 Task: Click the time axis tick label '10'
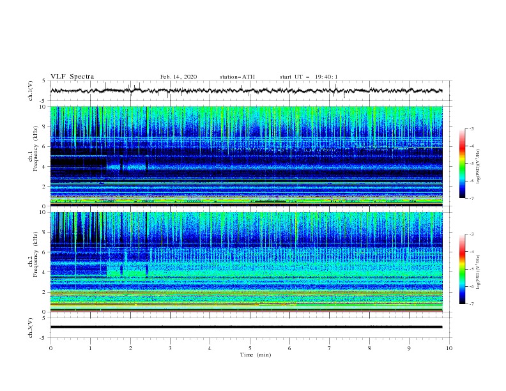click(449, 348)
